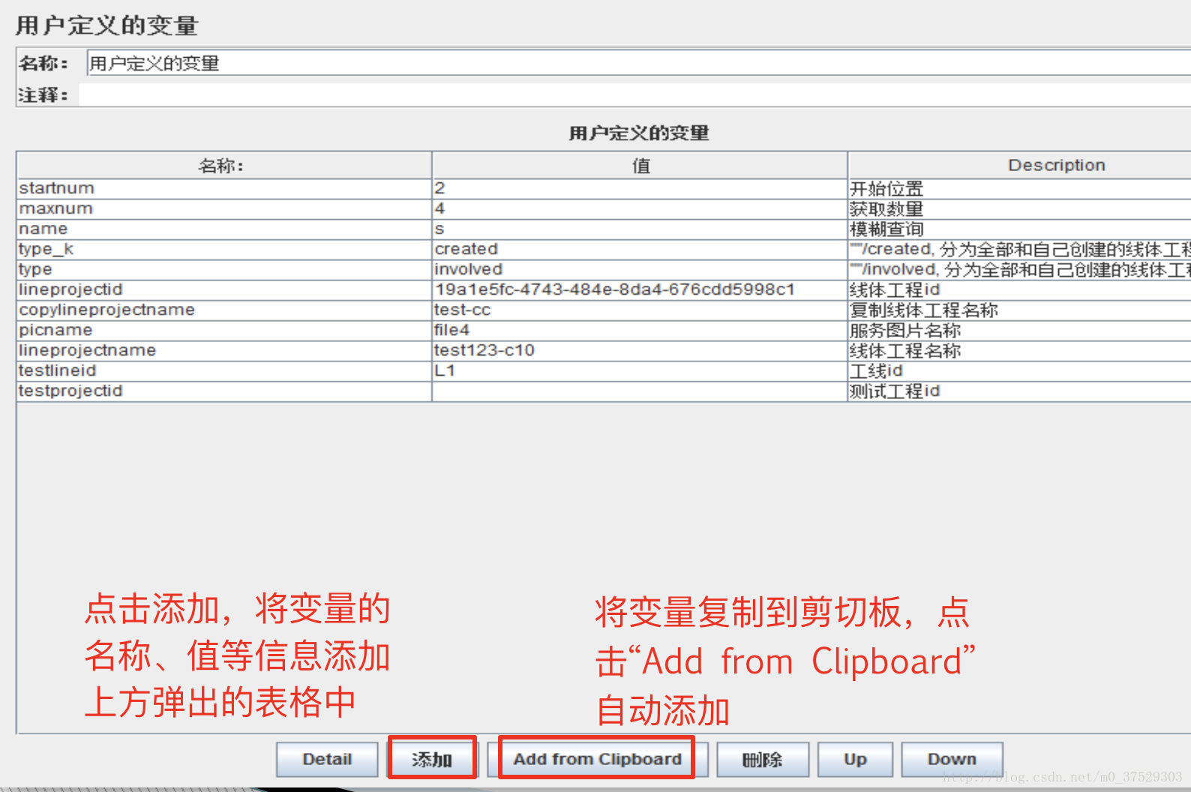The image size is (1191, 792).
Task: Click description 工线id
Action: [1019, 370]
